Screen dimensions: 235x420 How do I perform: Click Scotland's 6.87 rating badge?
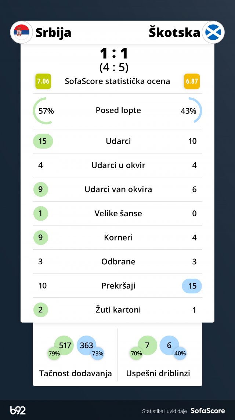pos(192,81)
